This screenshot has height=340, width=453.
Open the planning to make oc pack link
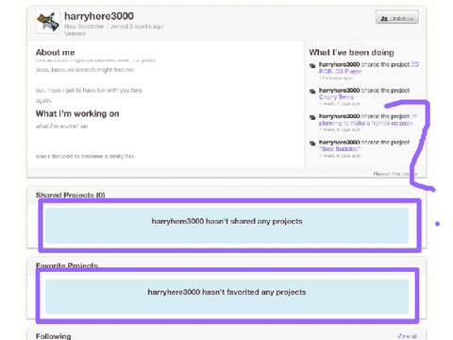(368, 120)
